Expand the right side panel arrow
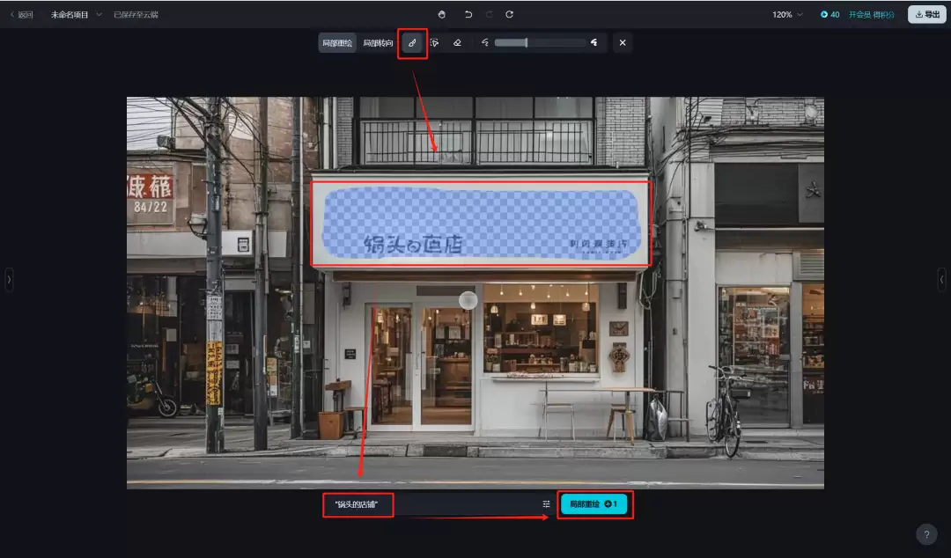This screenshot has height=558, width=951. pyautogui.click(x=942, y=279)
